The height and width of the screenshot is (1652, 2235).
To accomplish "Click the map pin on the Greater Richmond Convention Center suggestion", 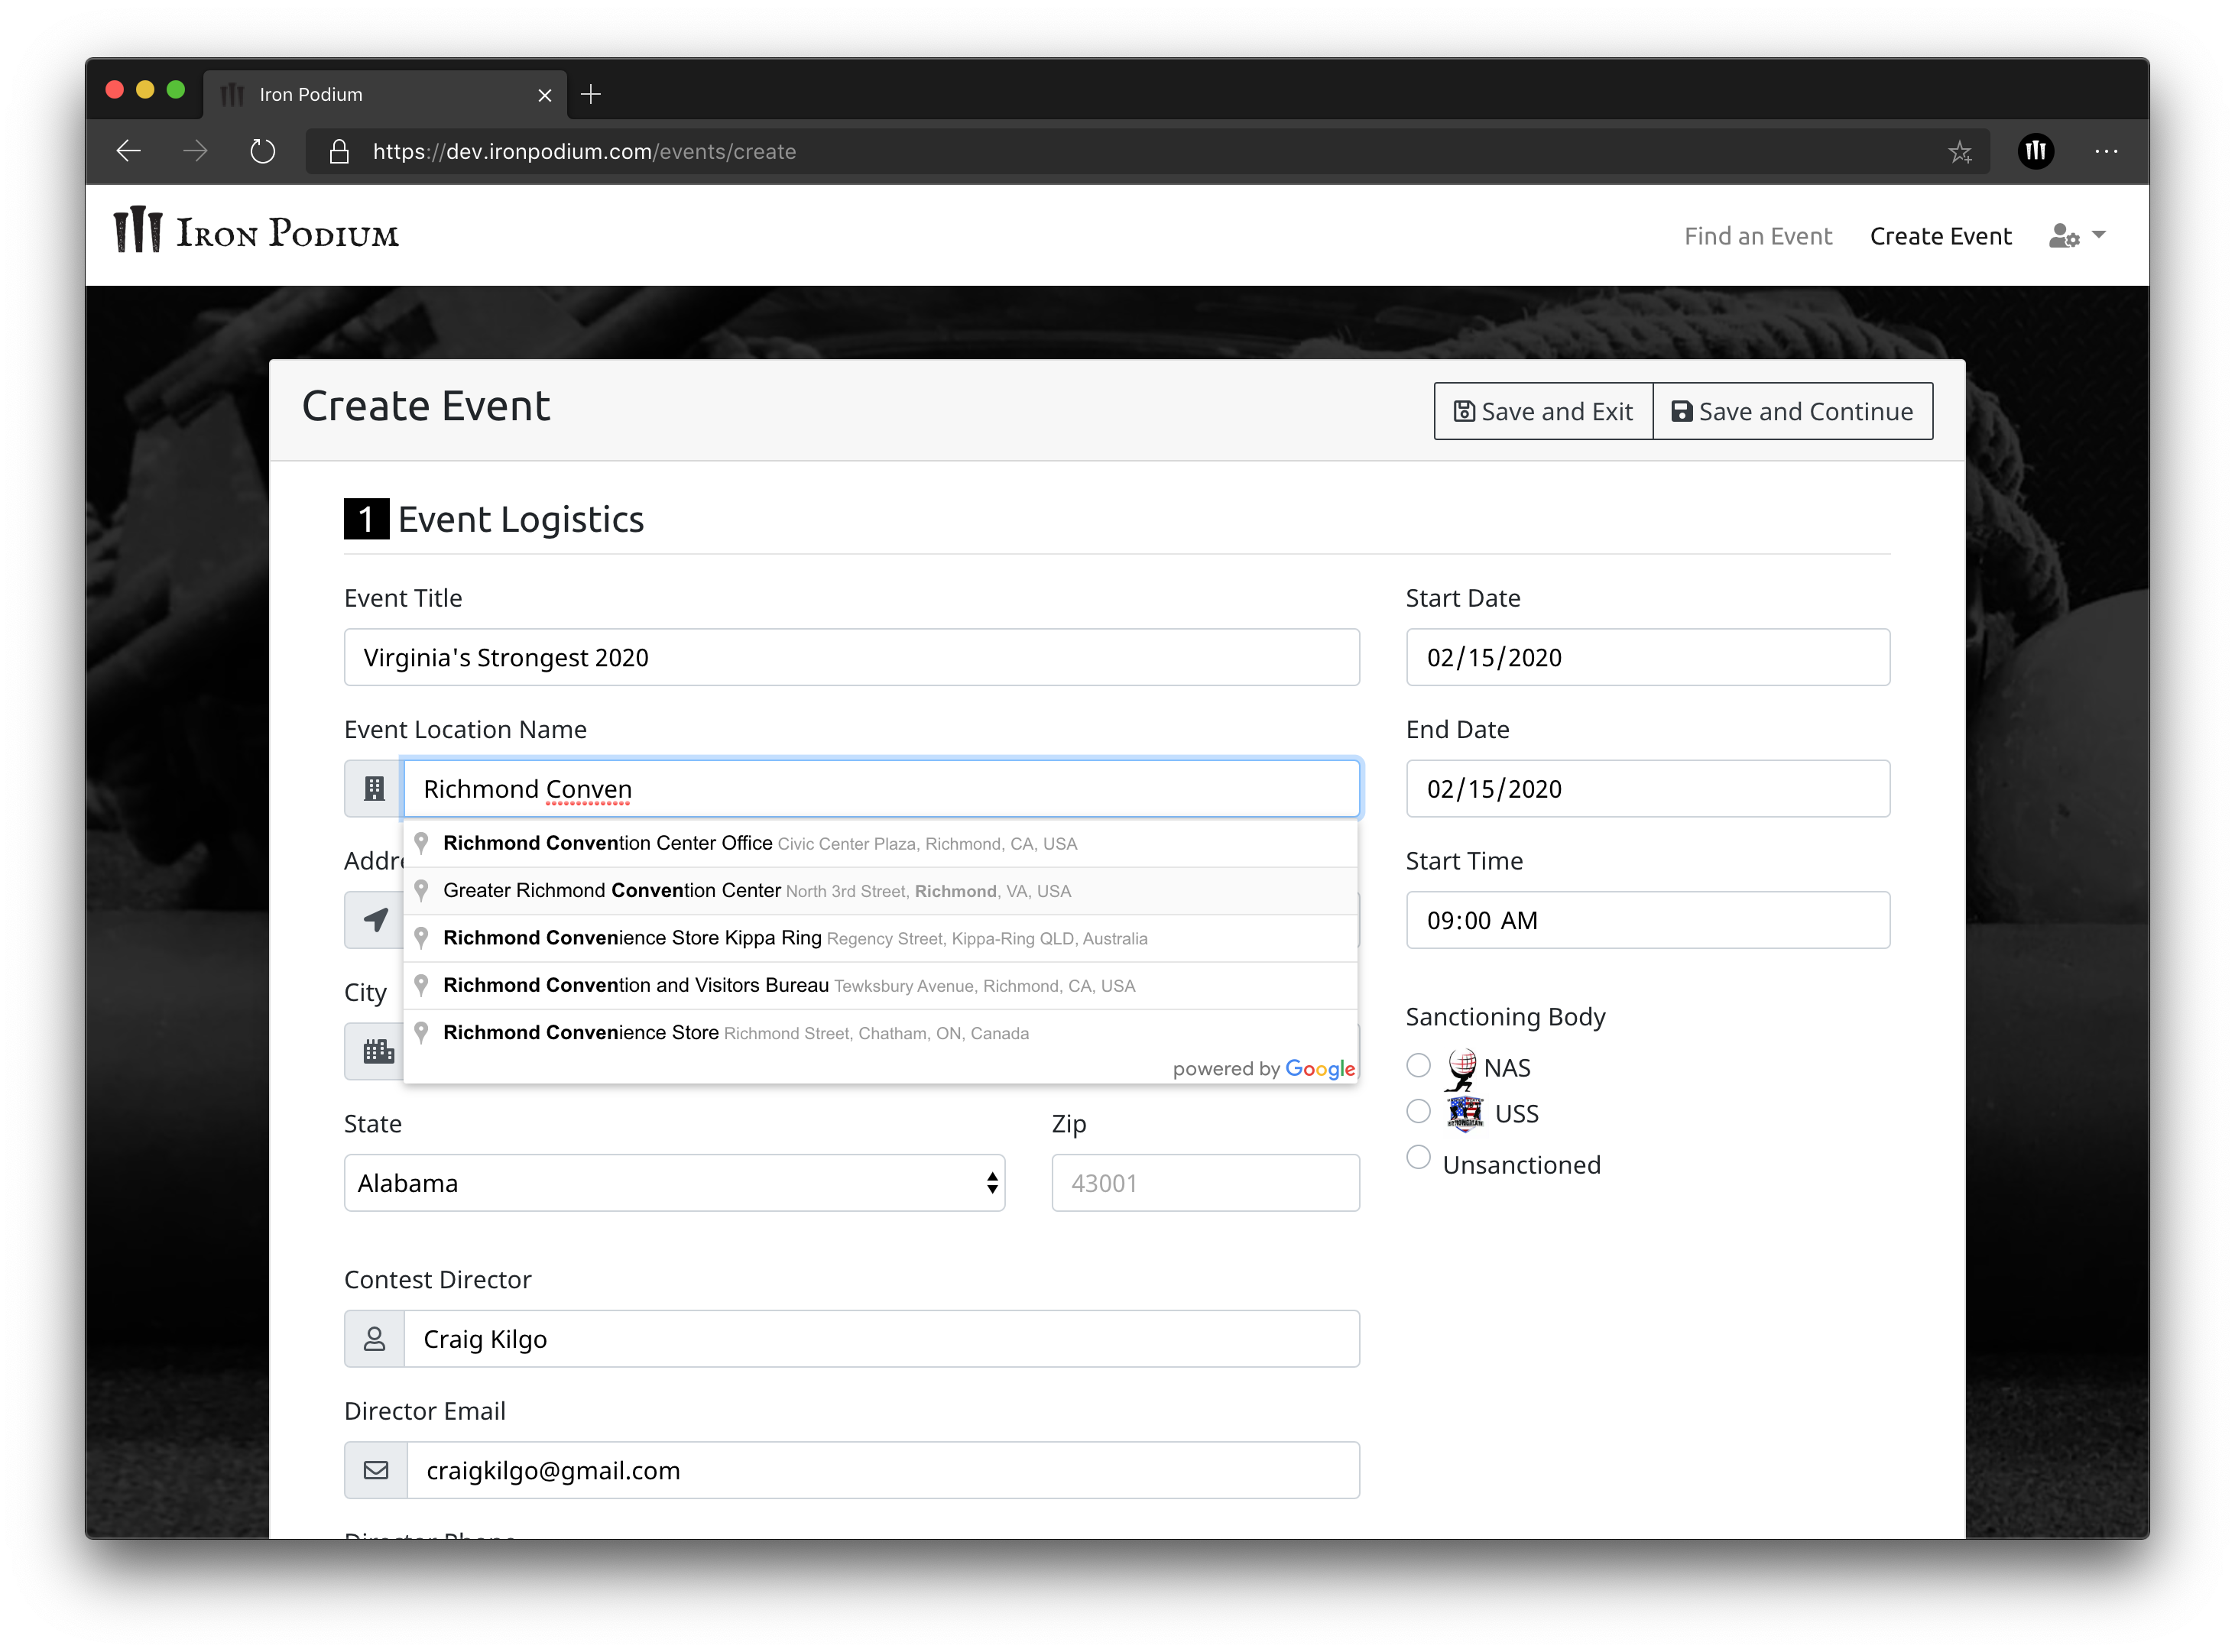I will click(421, 890).
